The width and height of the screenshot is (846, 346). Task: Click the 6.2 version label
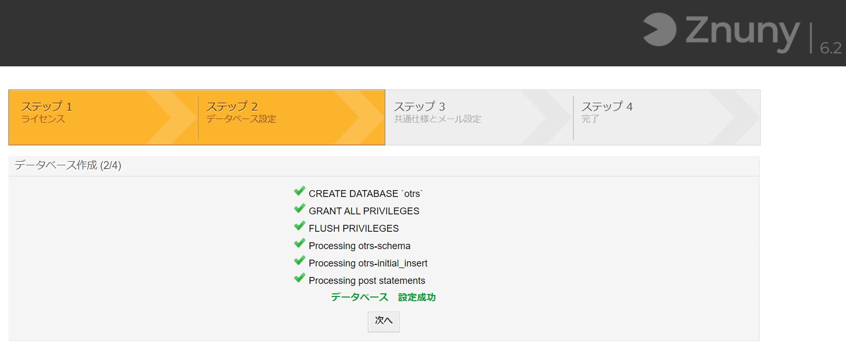831,48
